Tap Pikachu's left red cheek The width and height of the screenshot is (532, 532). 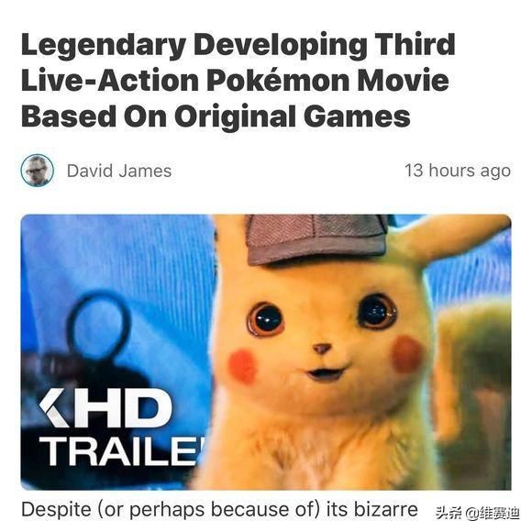(x=241, y=367)
